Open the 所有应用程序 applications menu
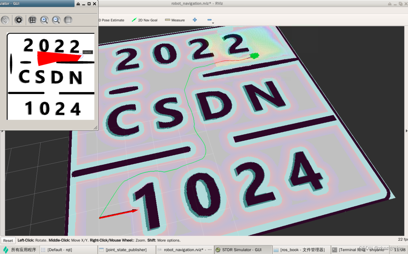 [x=19, y=249]
